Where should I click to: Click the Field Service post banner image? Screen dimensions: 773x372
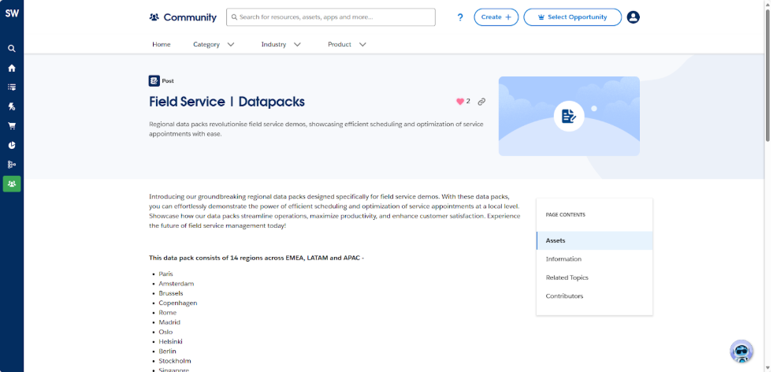568,116
